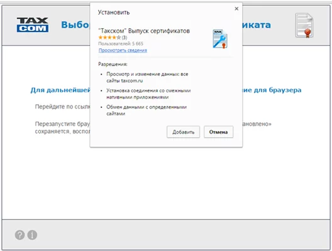Click the Просмотр и изменение данных permission item
Screen dimensions: 332x251
[147, 77]
